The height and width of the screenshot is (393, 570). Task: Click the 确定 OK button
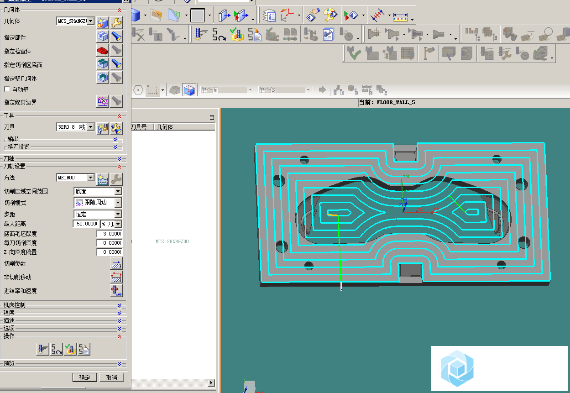click(x=84, y=377)
